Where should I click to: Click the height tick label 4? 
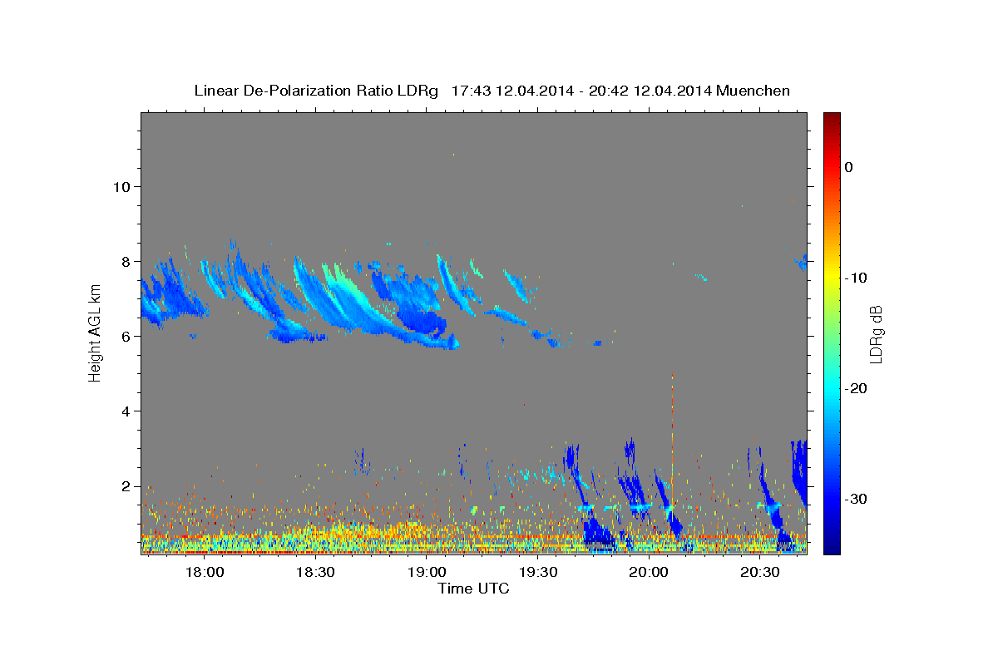click(125, 411)
